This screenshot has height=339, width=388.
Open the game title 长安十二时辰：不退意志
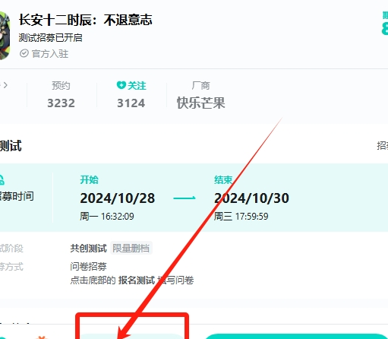pyautogui.click(x=86, y=20)
